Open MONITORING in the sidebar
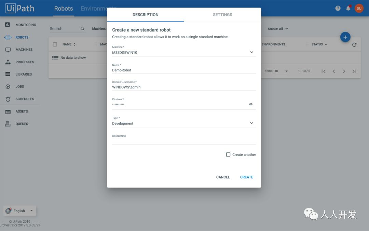This screenshot has width=369, height=231. (x=26, y=25)
